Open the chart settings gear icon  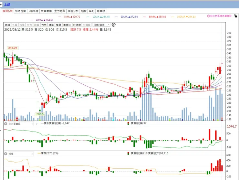pyautogui.click(x=114, y=25)
